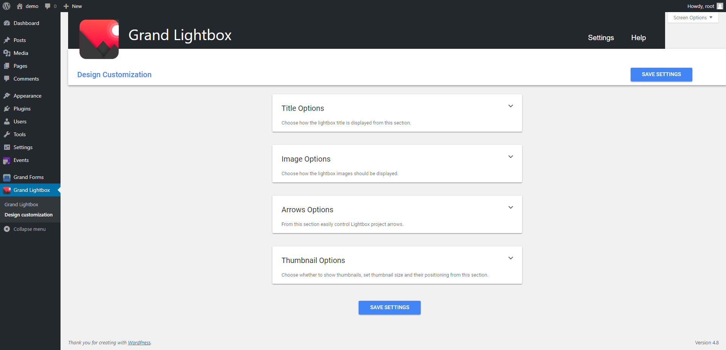Click the Title Options heading
Viewport: 726px width, 350px height.
point(303,108)
